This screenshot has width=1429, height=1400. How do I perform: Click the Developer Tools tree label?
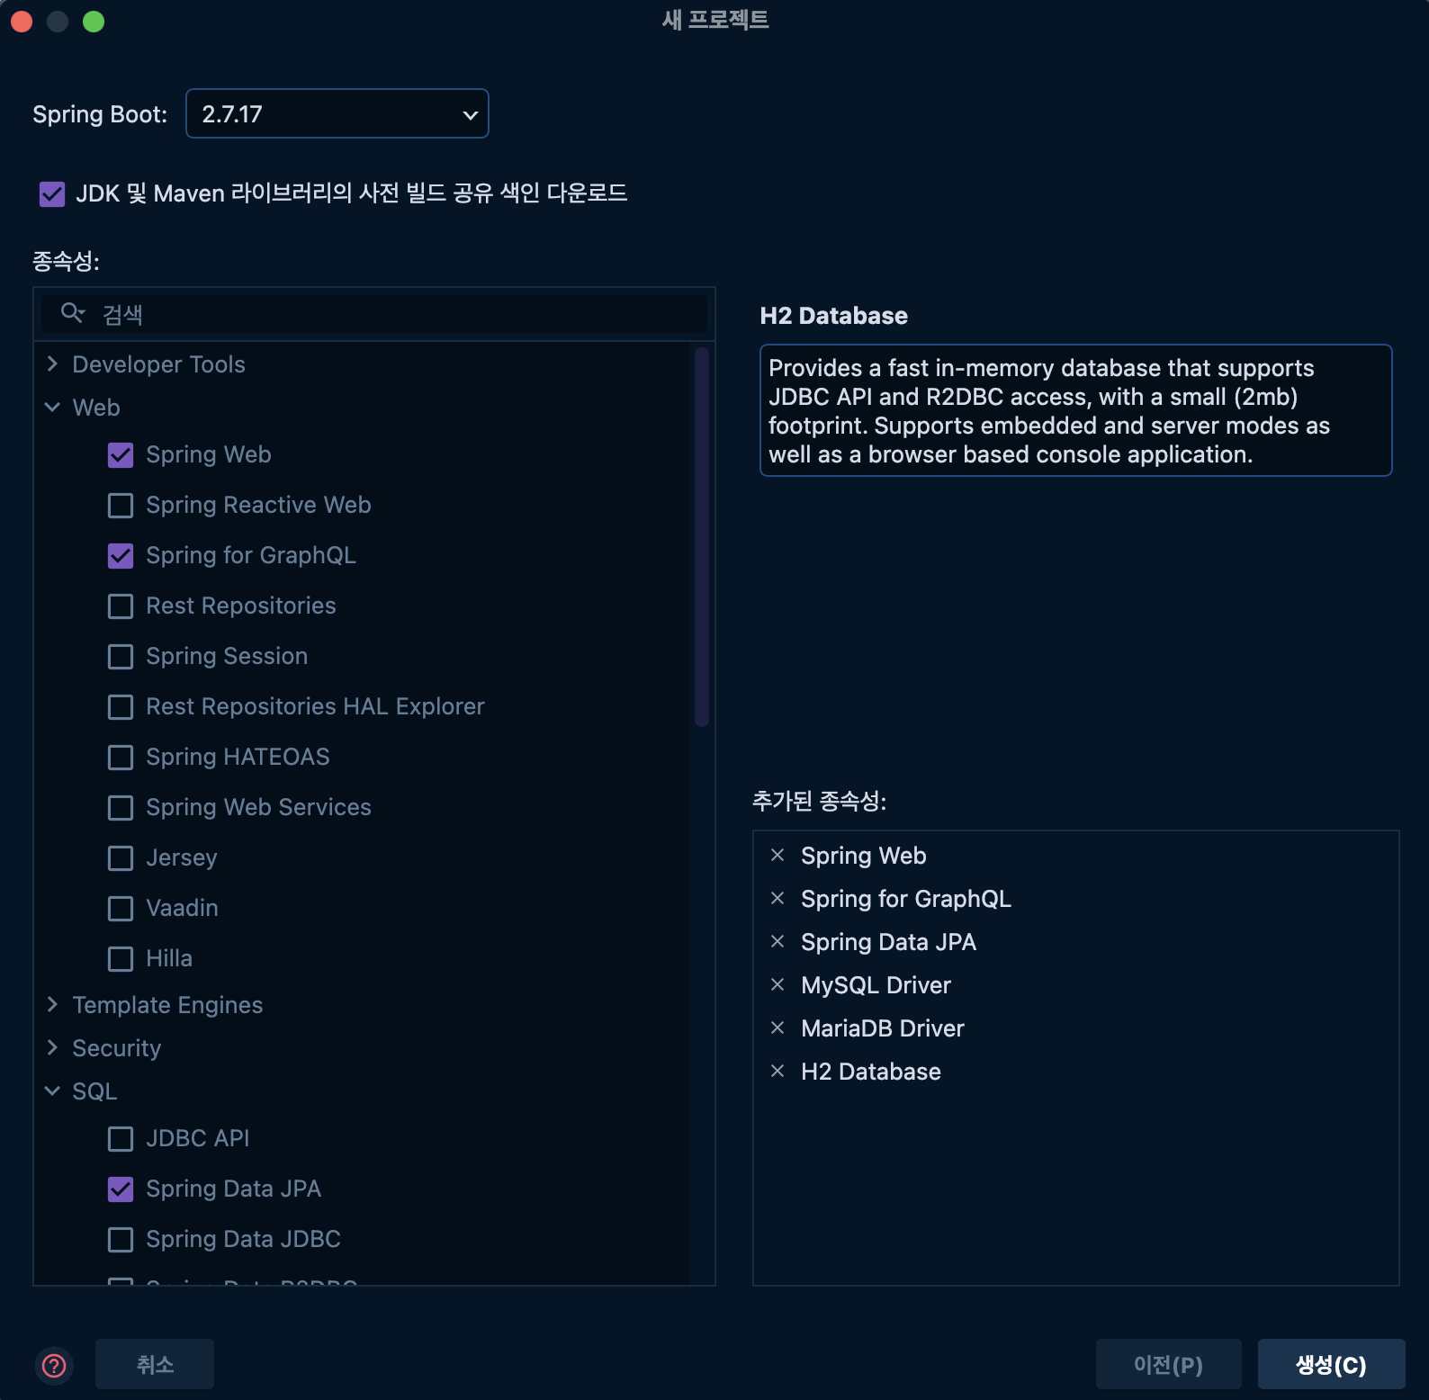pyautogui.click(x=158, y=364)
